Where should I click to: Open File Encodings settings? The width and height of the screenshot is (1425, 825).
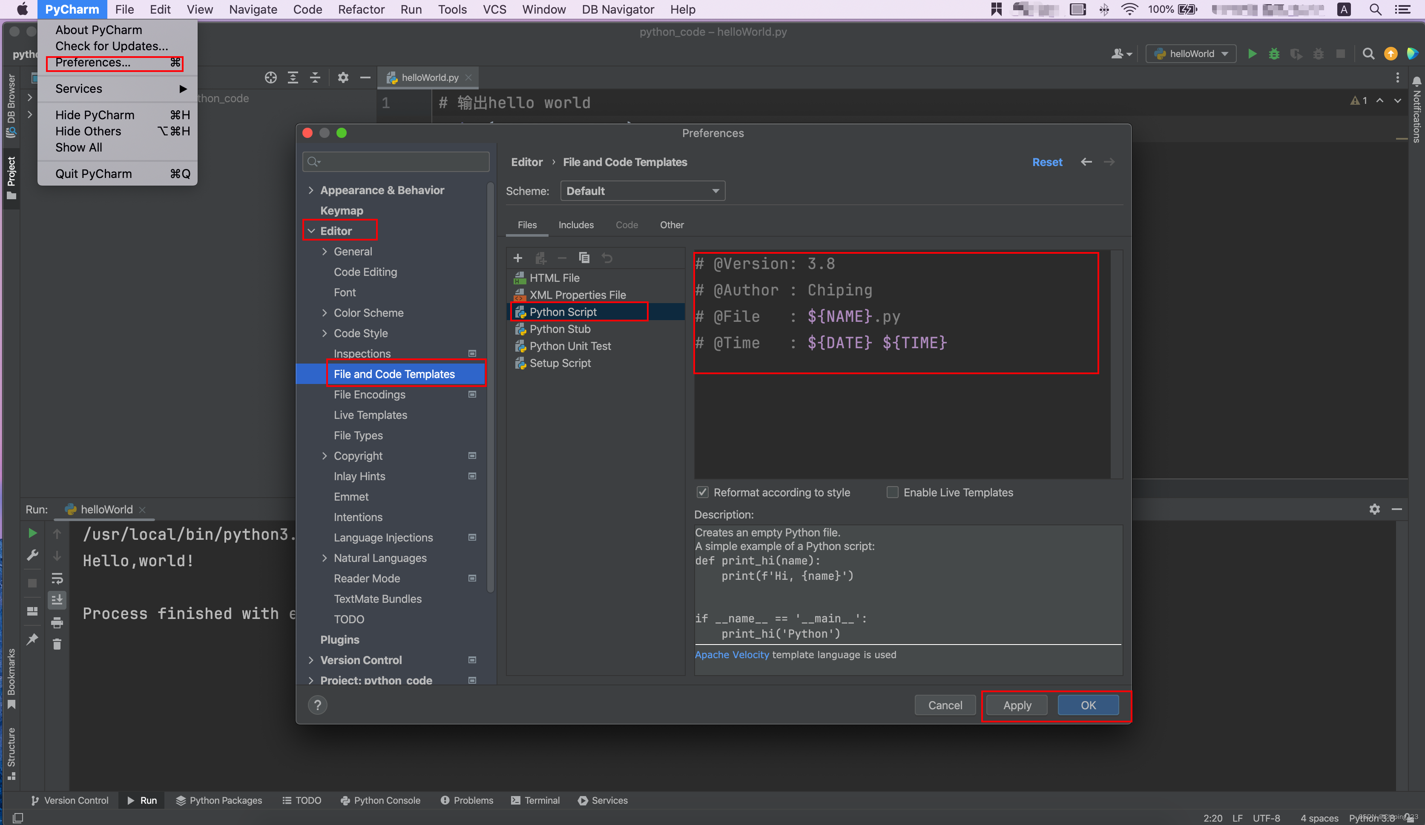click(369, 395)
